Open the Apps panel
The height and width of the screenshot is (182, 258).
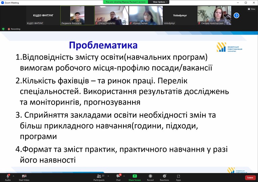tap(178, 177)
